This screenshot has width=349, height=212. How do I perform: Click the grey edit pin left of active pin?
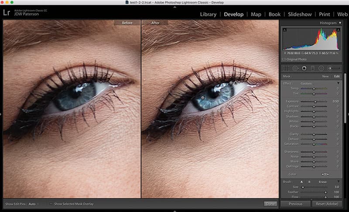click(231, 83)
